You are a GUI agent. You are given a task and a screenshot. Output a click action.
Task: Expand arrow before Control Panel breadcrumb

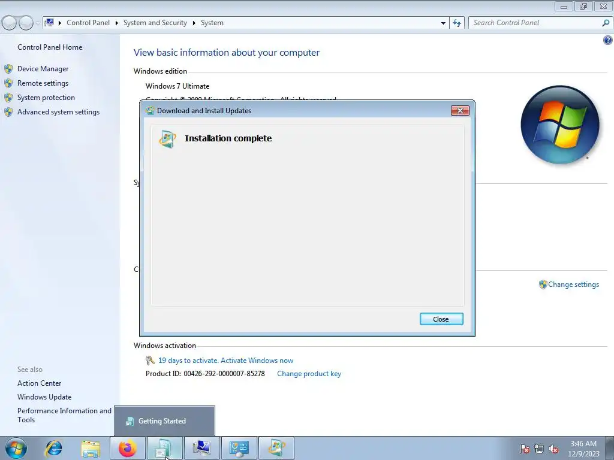point(60,23)
